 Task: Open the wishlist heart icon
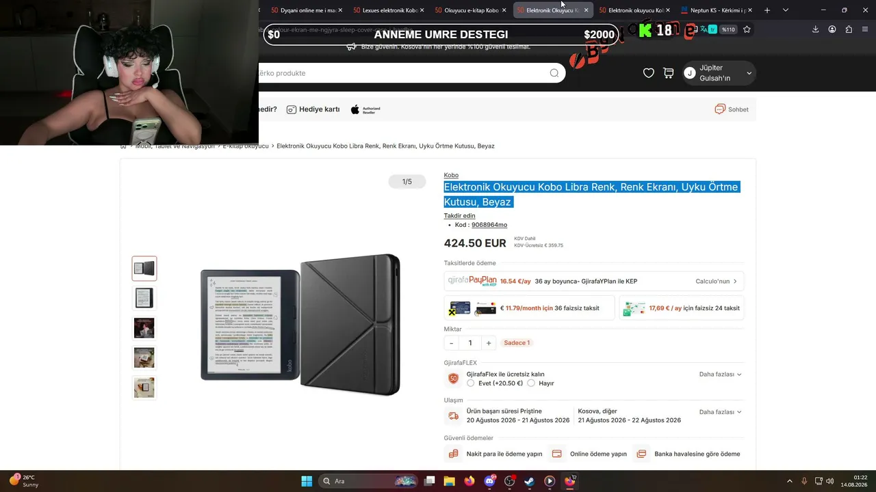tap(649, 73)
